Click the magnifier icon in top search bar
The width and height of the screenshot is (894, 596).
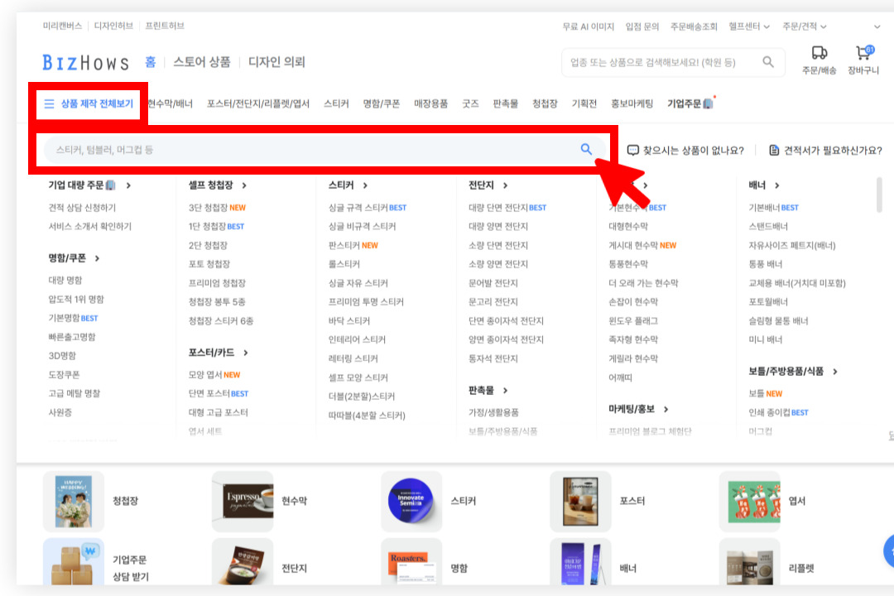click(x=768, y=62)
